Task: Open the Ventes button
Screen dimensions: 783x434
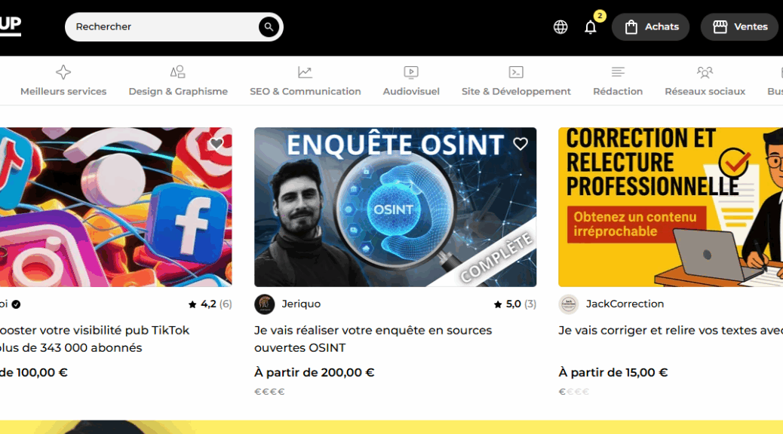Action: pos(741,27)
